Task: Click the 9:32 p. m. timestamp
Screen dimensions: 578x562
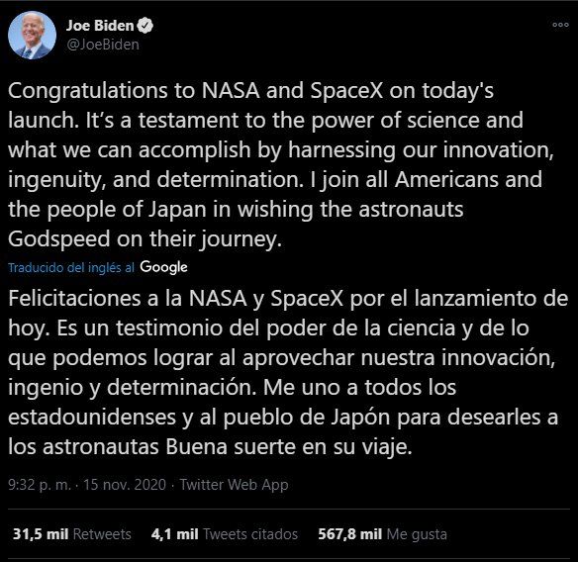Action: click(40, 485)
